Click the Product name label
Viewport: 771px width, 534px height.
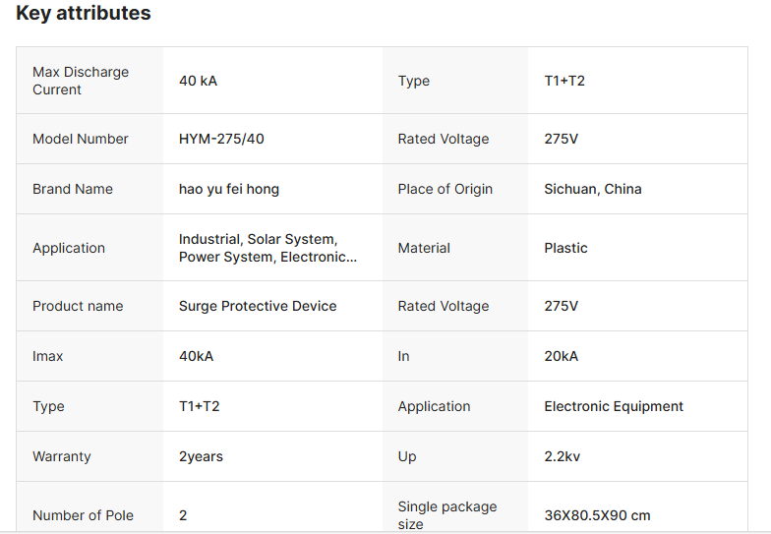[x=78, y=306]
